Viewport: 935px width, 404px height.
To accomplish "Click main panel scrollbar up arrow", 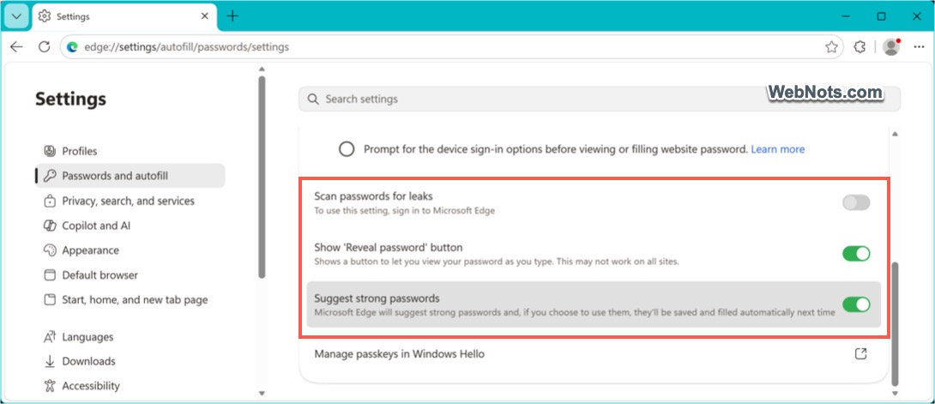I will (x=893, y=132).
